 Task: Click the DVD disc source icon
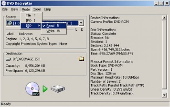(32, 89)
